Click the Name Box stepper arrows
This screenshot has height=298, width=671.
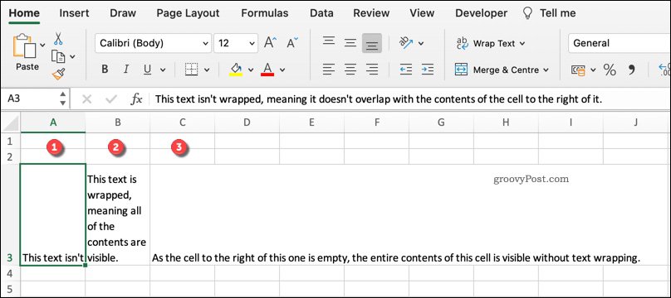click(63, 99)
